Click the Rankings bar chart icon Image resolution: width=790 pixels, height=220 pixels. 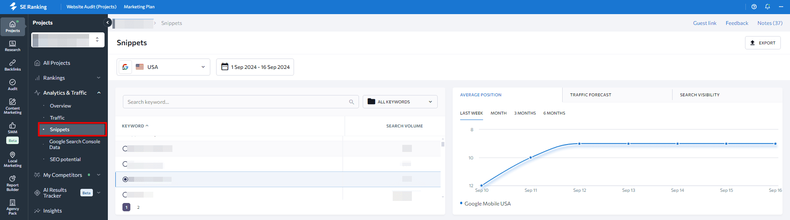click(37, 78)
